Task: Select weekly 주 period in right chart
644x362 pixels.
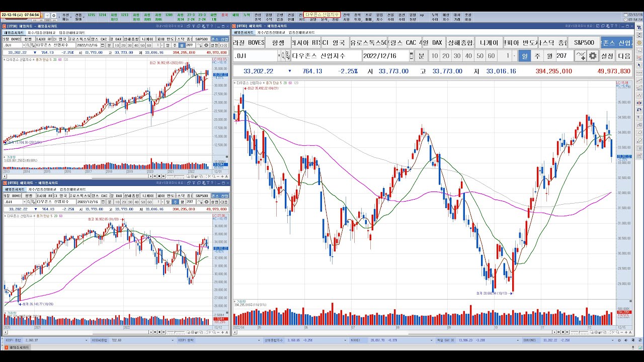Action: 537,55
